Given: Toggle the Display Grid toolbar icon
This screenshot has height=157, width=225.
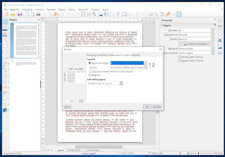Looking at the screenshot, I should [x=83, y=14].
